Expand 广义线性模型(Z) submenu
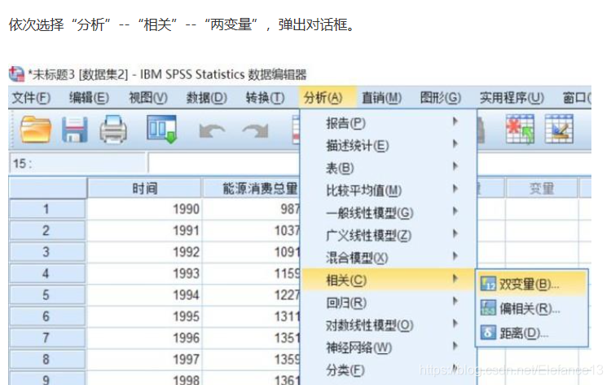 (x=389, y=235)
